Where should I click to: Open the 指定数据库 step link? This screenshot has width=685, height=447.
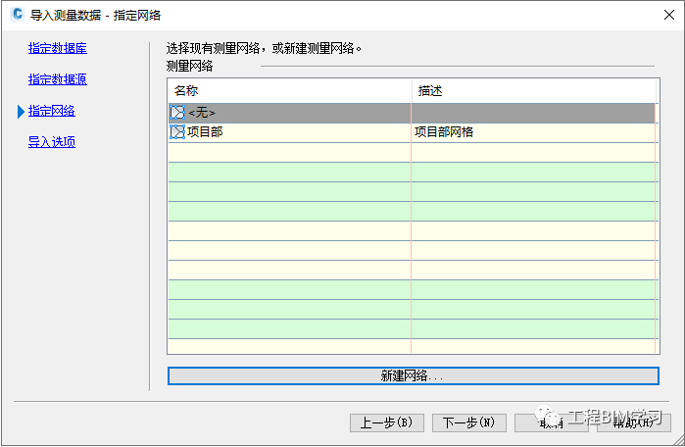[58, 48]
